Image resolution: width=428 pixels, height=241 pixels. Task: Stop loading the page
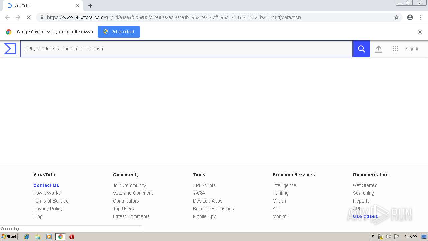[x=29, y=17]
